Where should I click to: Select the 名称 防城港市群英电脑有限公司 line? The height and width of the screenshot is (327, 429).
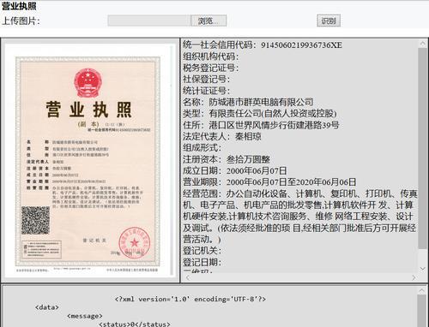248,102
